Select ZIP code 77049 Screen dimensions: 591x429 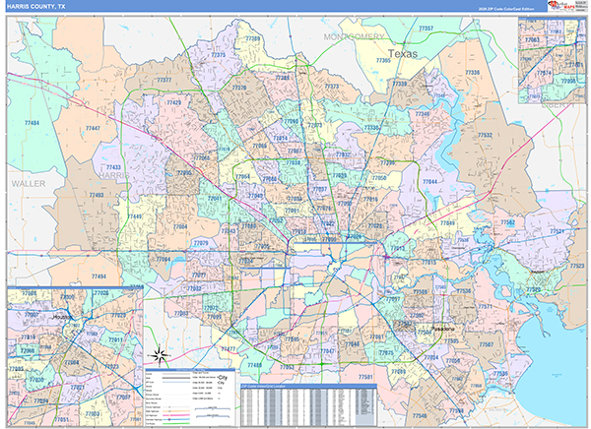click(x=447, y=223)
